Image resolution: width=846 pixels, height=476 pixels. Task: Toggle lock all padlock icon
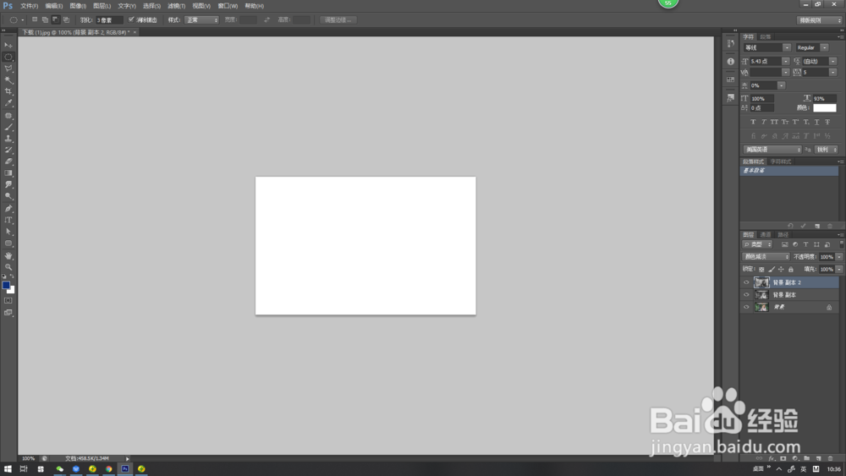[791, 270]
